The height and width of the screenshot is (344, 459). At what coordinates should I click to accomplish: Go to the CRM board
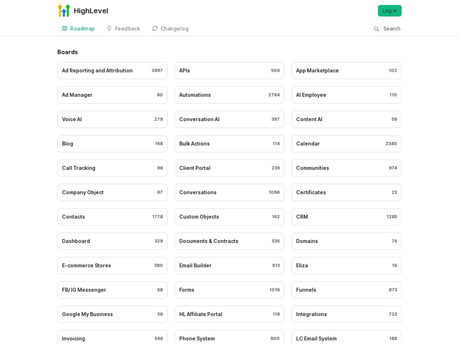click(x=347, y=217)
